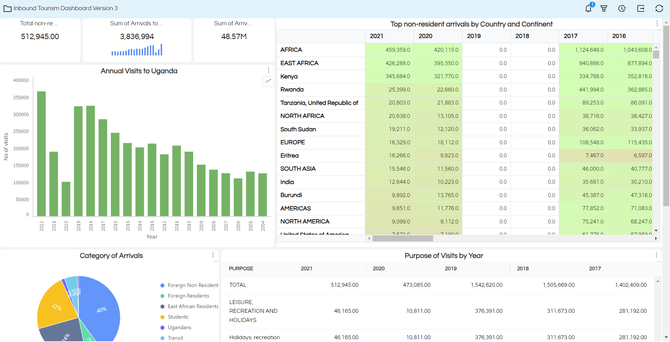Click the horizontal scrollbar under the arrivals table
This screenshot has width=670, height=342.
[403, 239]
